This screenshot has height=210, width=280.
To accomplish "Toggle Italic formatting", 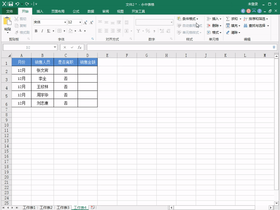I will click(42, 31).
